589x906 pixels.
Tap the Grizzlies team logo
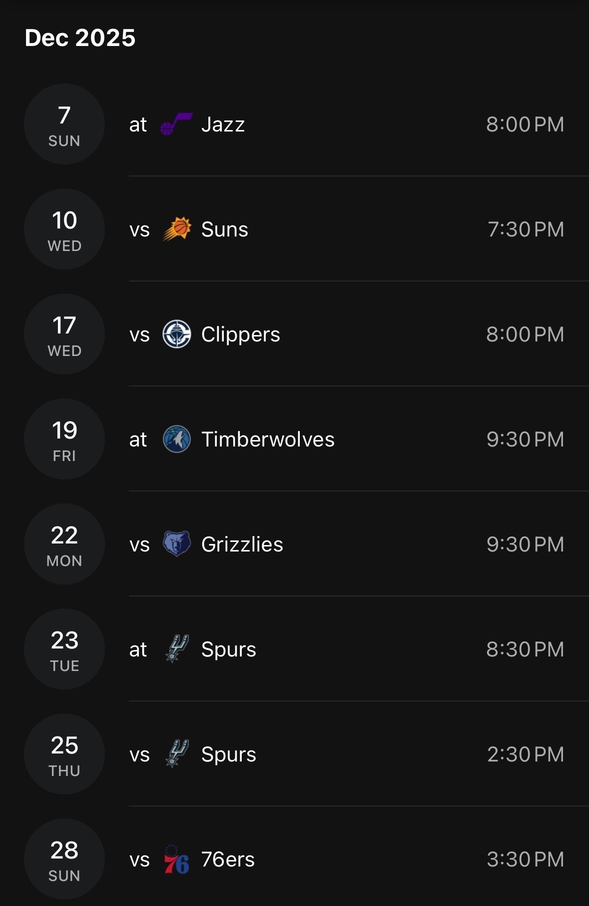pyautogui.click(x=176, y=544)
